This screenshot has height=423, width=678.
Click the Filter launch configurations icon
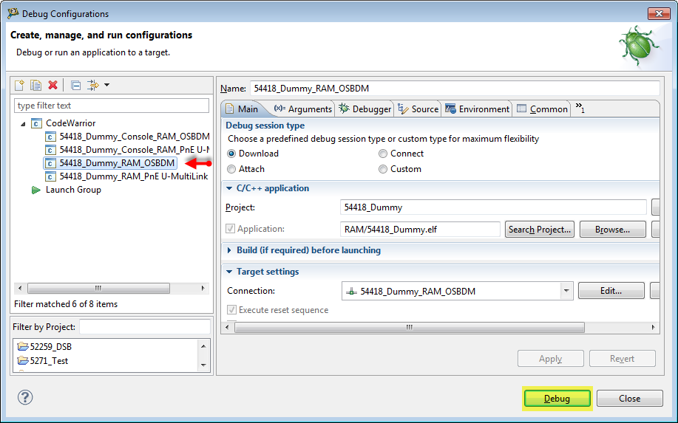tap(93, 85)
